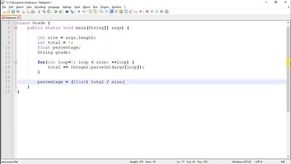Print the document with the printer icon

(x=33, y=11)
